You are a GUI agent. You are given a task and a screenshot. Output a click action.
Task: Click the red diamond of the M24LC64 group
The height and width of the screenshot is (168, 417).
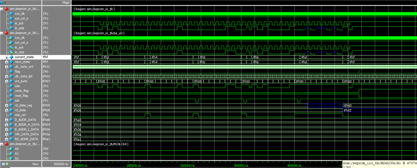pos(6,144)
